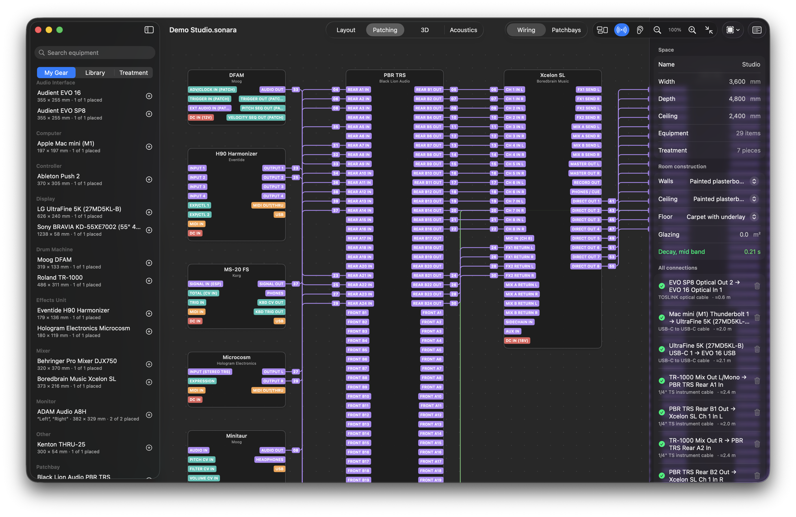Viewport: 796px width, 517px height.
Task: Add Behringer Pro Mixer DJX750 with plus icon
Action: [x=149, y=364]
